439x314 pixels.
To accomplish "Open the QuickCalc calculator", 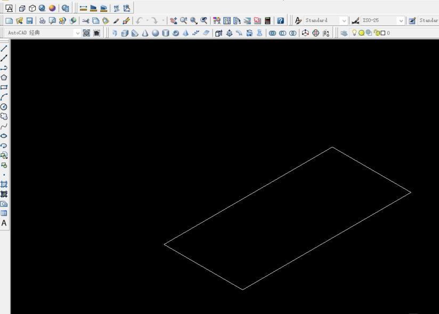I will pos(267,21).
